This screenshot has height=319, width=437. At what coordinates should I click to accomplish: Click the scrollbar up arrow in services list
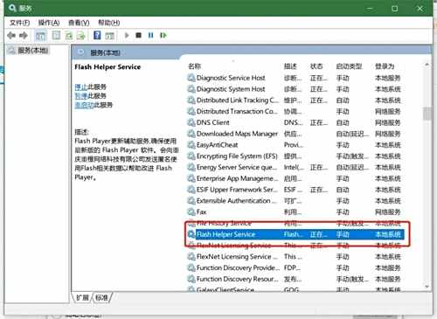click(x=427, y=65)
